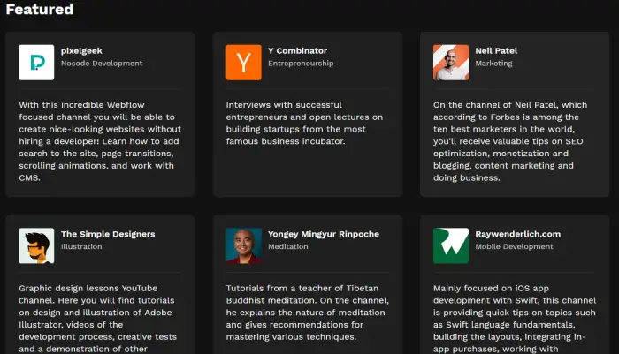Click the Raywenderlich.com green logo
Screen dimensions: 619x354
(451, 245)
